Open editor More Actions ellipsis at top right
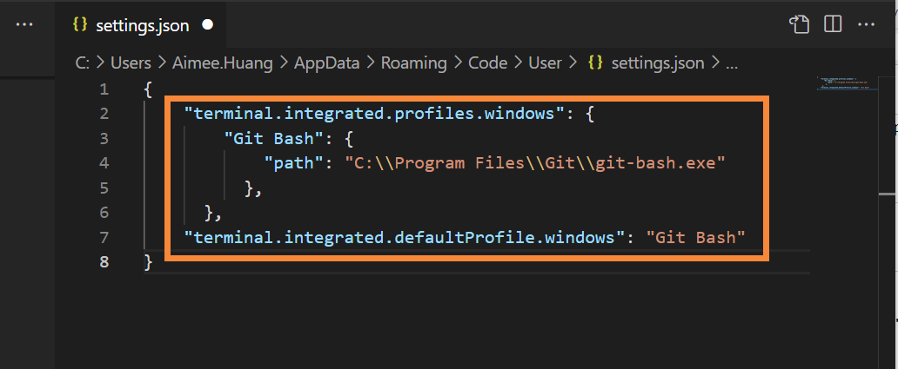Viewport: 898px width, 369px height. click(866, 24)
